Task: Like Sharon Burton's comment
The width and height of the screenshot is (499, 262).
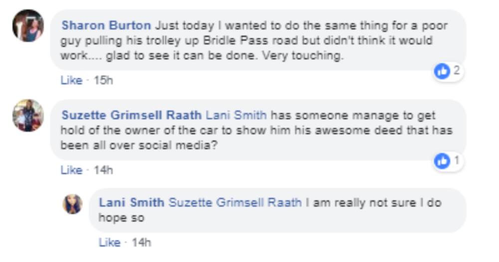Action: 71,80
